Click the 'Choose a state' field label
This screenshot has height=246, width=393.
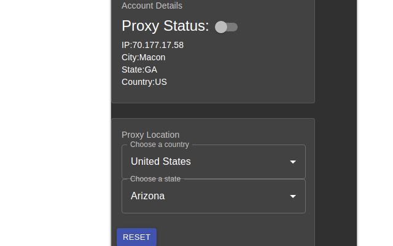tap(155, 179)
